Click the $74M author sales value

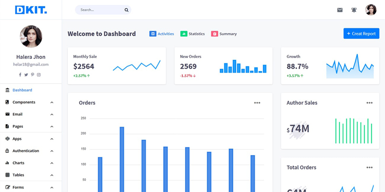pos(298,129)
